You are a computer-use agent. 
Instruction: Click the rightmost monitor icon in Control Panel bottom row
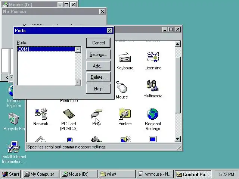(153, 139)
